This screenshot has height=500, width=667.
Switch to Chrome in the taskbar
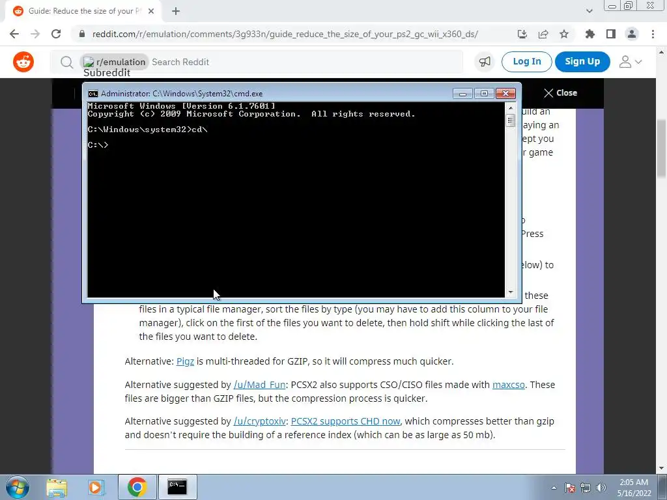(x=137, y=487)
